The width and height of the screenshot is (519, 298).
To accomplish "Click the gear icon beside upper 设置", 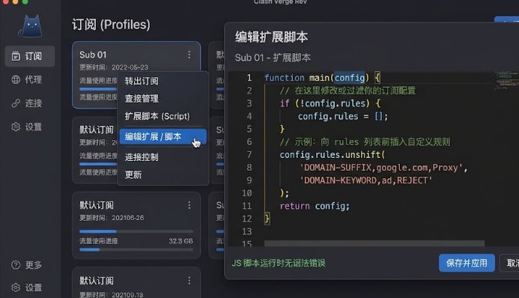I will [16, 127].
